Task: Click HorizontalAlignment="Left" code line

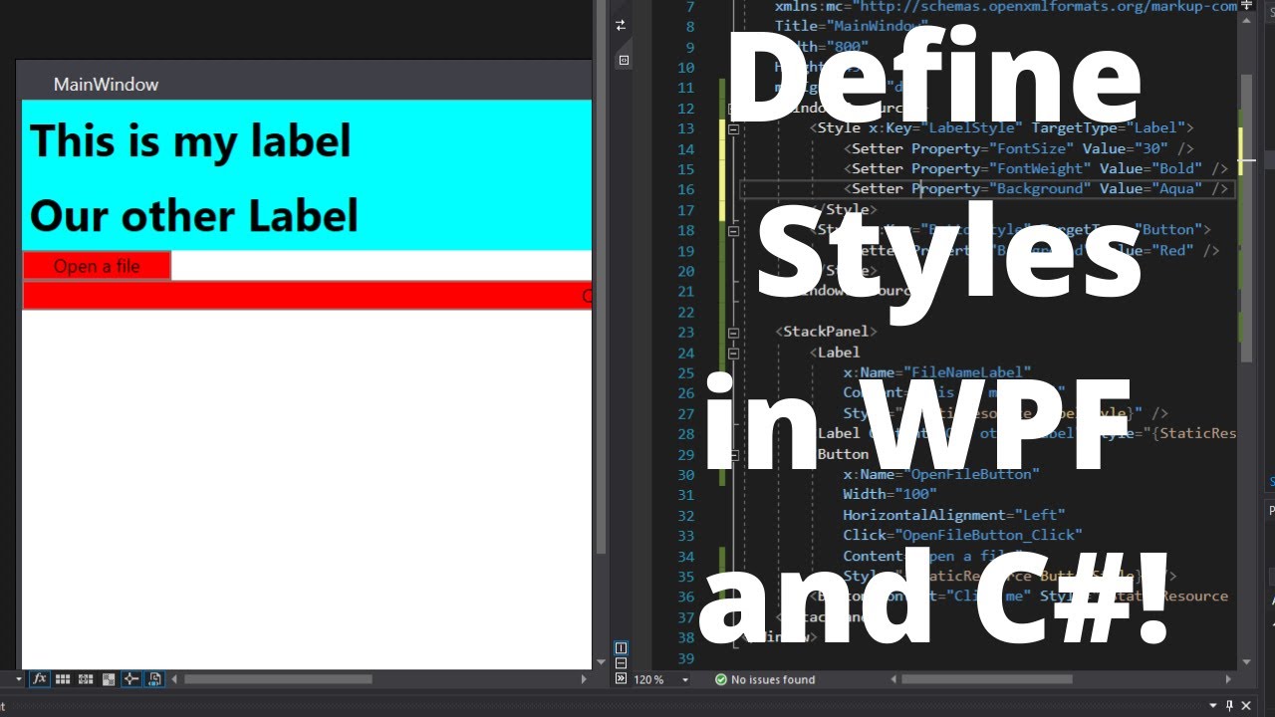Action: tap(953, 515)
